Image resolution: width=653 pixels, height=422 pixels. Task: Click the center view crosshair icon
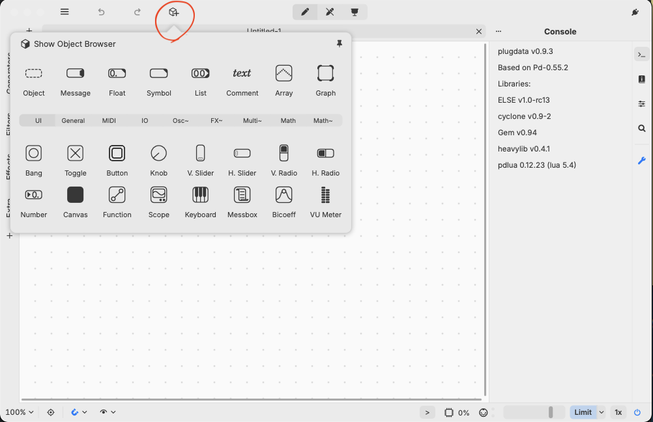pyautogui.click(x=51, y=412)
